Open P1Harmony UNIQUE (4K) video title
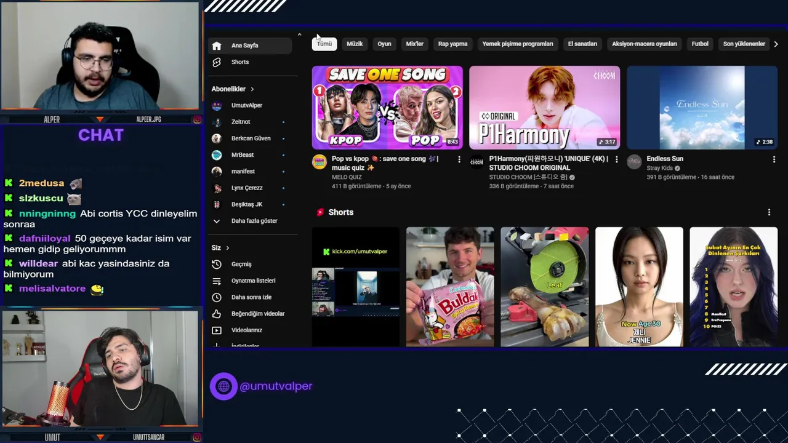 (549, 163)
